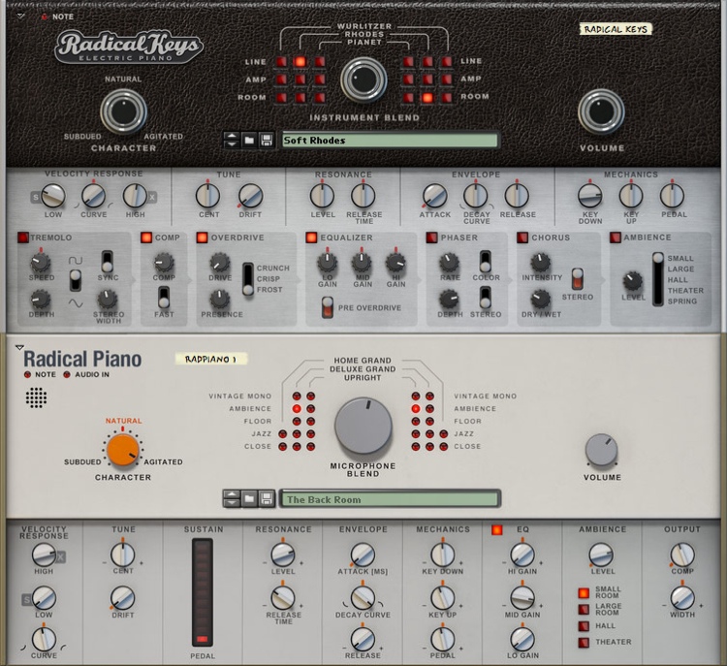This screenshot has width=727, height=666.
Task: Enable the Tremolo effect
Action: click(22, 238)
